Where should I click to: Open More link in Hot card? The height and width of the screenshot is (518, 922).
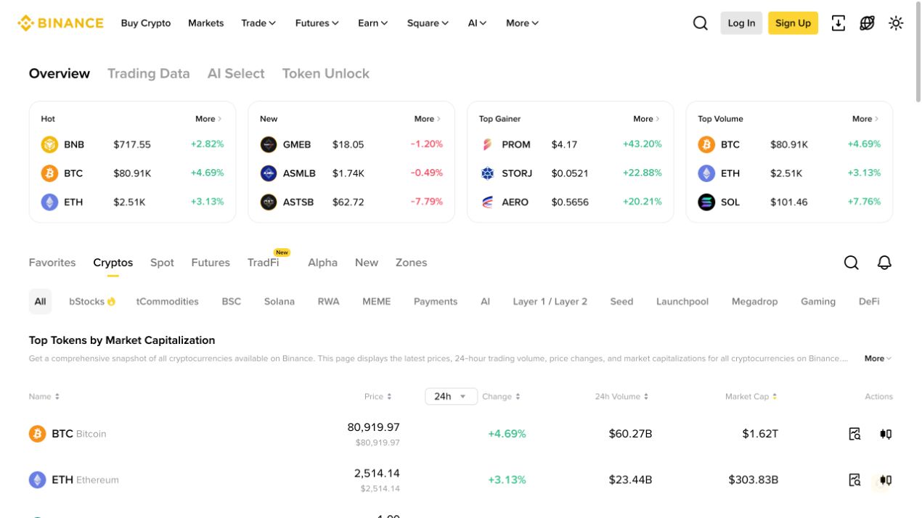click(x=209, y=119)
